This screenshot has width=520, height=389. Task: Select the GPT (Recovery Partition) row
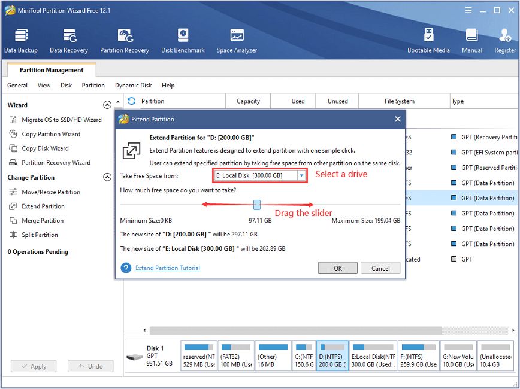click(x=484, y=137)
